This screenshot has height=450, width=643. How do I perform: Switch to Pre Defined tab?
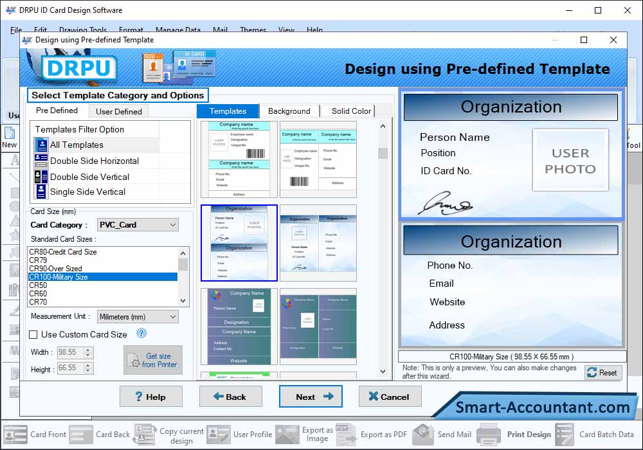coord(57,111)
